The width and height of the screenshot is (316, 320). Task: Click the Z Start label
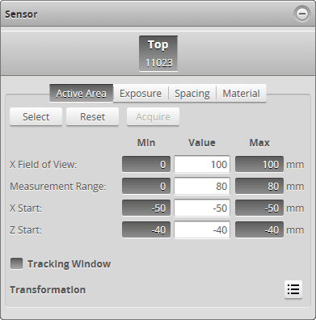(x=26, y=230)
